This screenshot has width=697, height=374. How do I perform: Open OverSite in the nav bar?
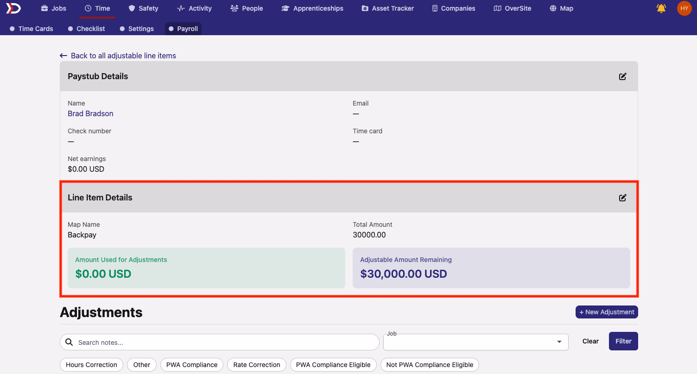click(512, 8)
